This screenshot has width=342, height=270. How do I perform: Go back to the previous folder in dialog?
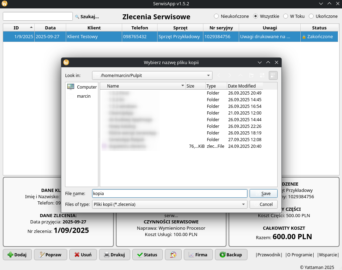point(219,75)
